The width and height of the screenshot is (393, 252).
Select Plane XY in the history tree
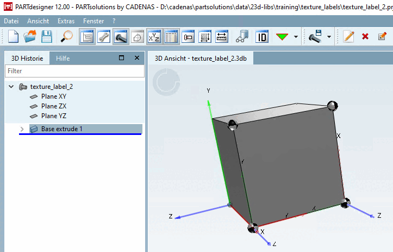(54, 96)
